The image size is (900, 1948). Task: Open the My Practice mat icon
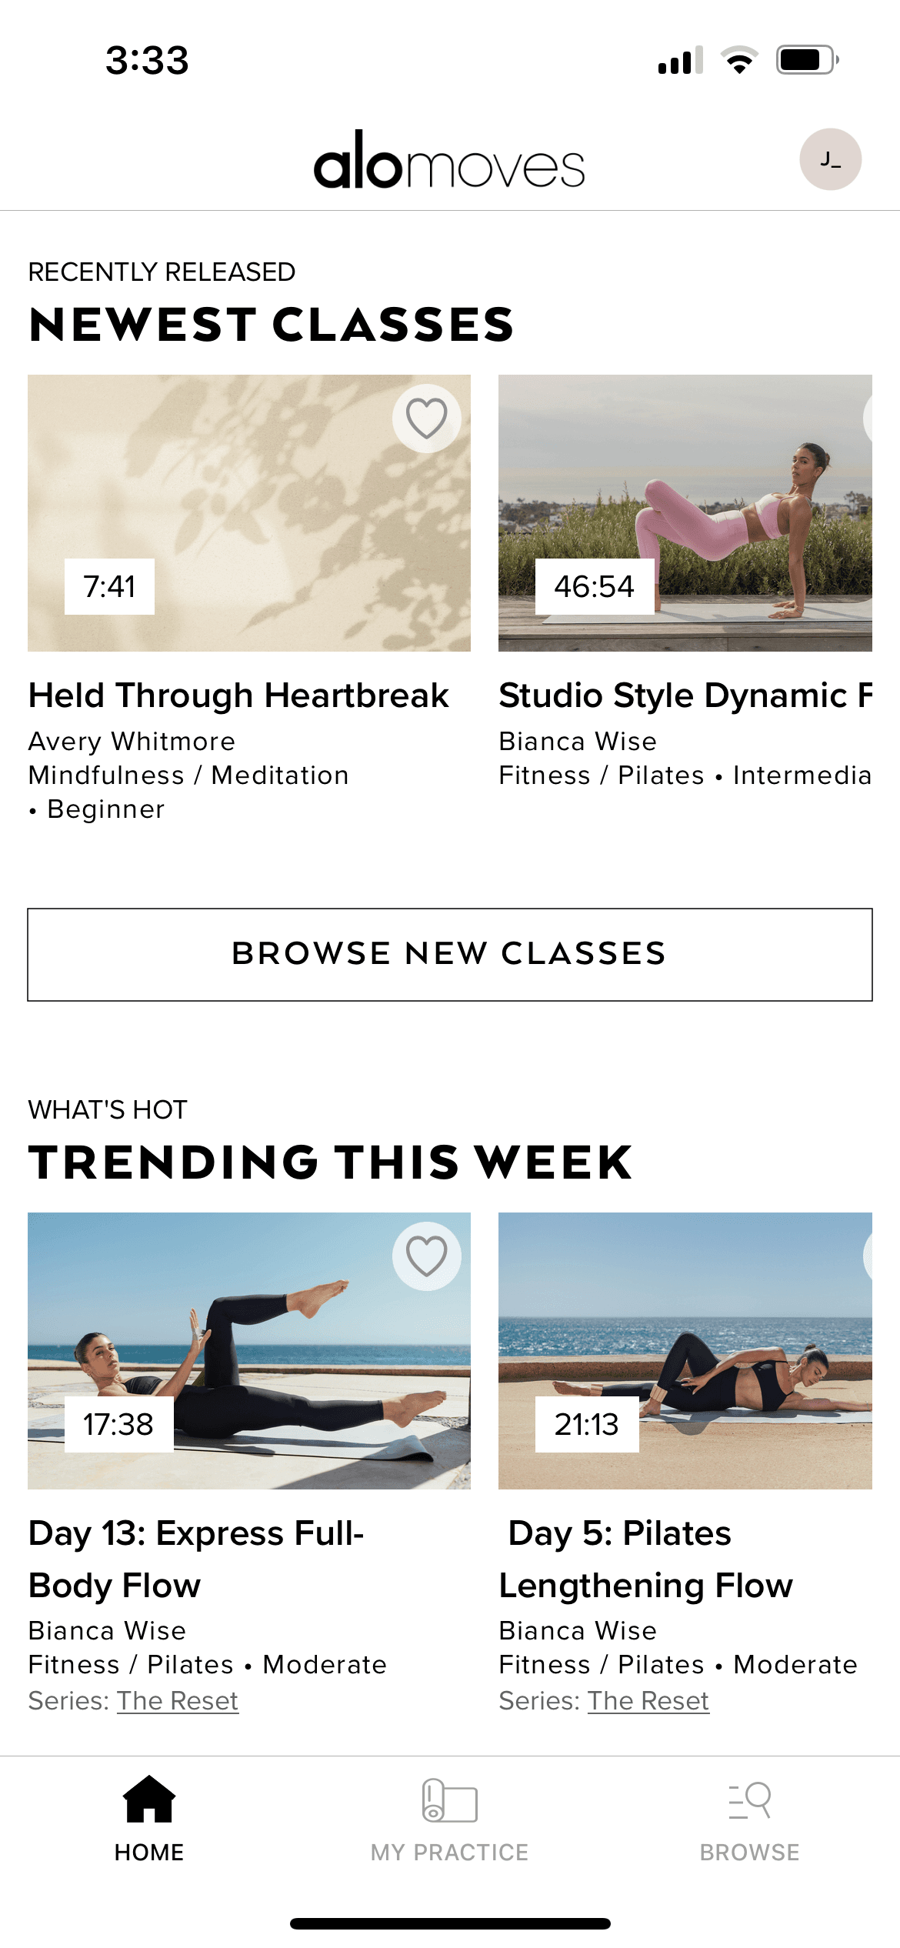449,1800
